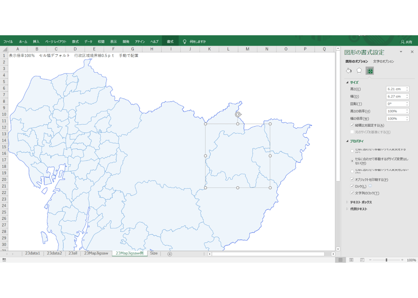The height and width of the screenshot is (298, 418).
Task: Open the 挿入 ribbon tab
Action: 36,42
